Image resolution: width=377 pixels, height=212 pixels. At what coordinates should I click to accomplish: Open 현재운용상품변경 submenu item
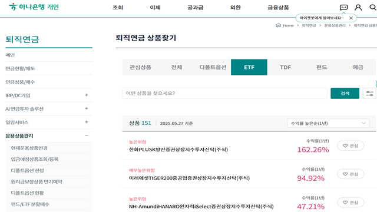click(x=29, y=148)
